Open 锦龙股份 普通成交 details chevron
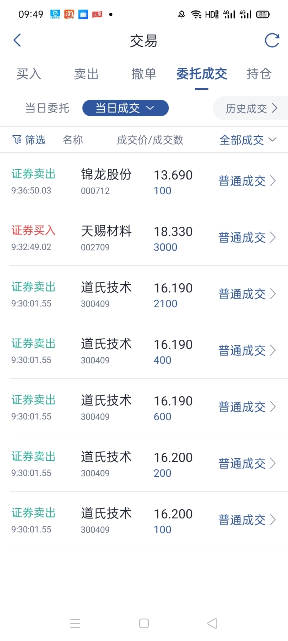288x641 pixels. (x=273, y=181)
